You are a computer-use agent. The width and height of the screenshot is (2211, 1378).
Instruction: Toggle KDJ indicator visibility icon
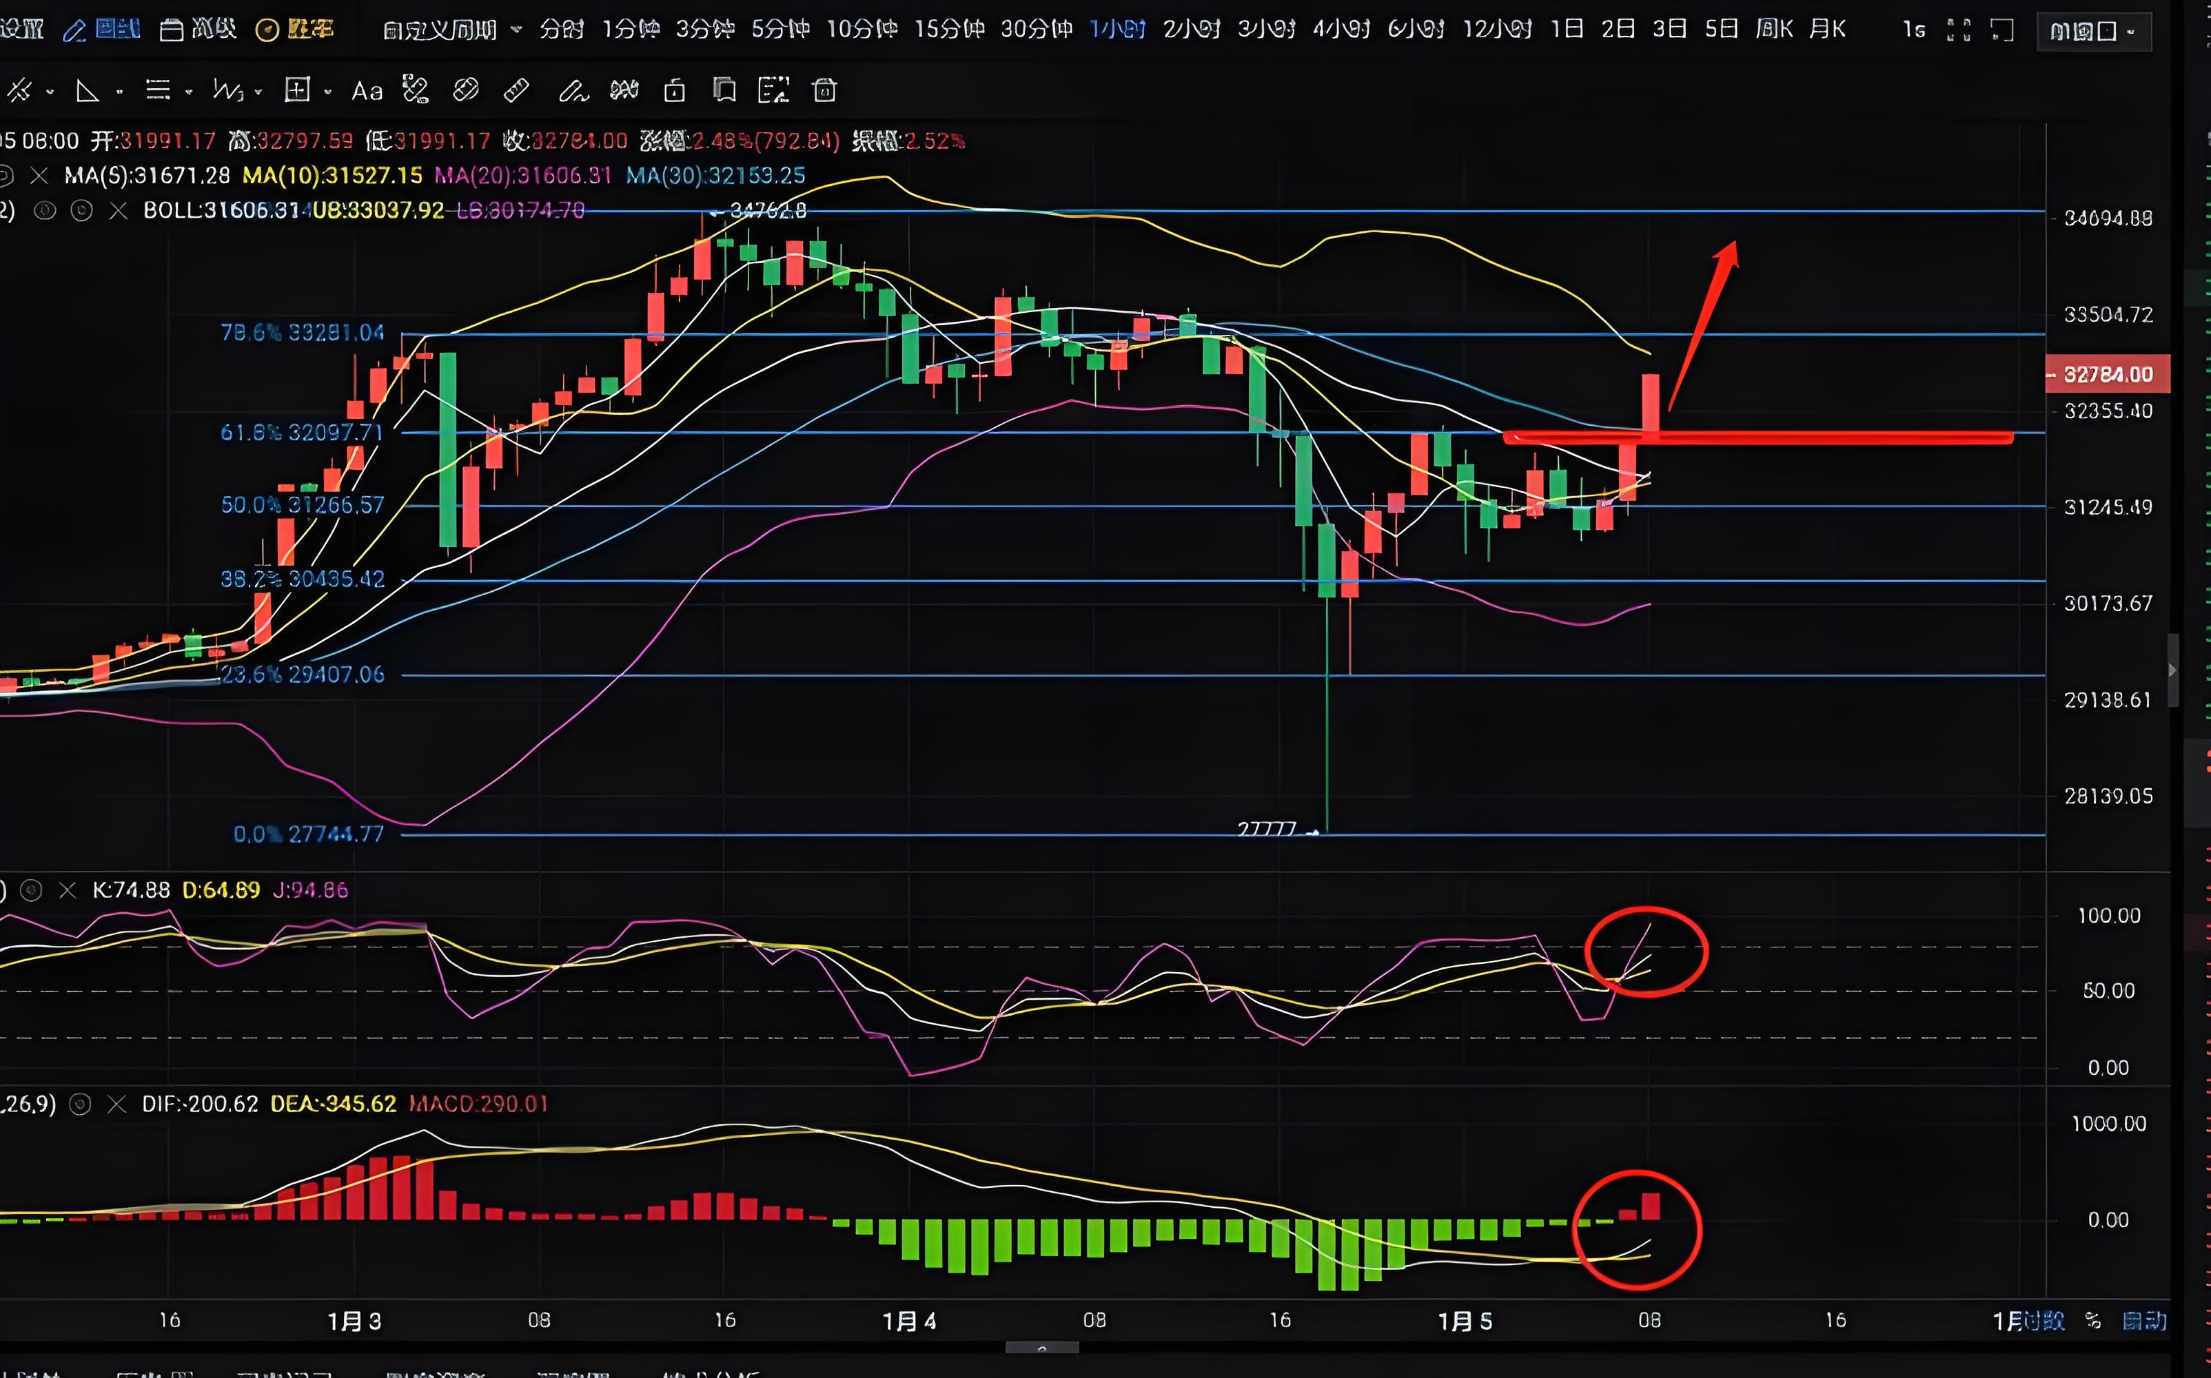point(31,890)
